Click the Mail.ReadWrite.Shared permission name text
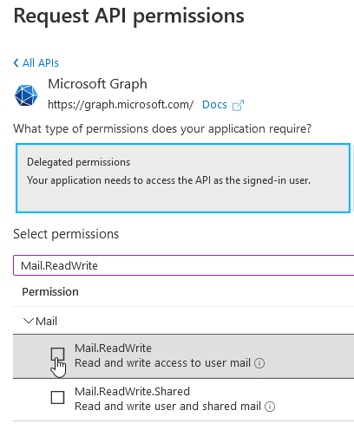 (x=132, y=391)
